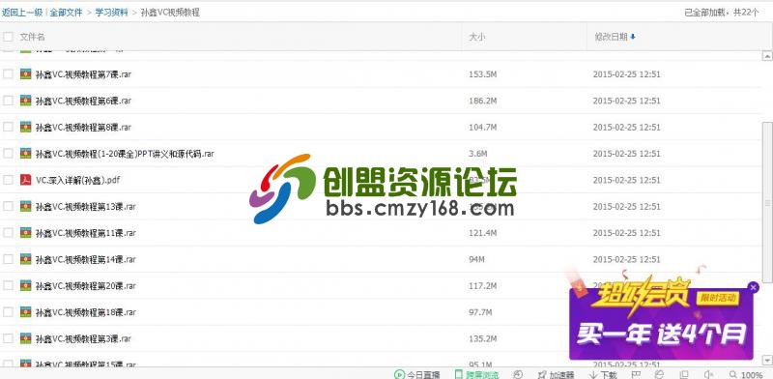Screen dimensions: 773x379
Task: Click the date for 孙鑫VC.视频教程第14课.rar
Action: pos(626,259)
